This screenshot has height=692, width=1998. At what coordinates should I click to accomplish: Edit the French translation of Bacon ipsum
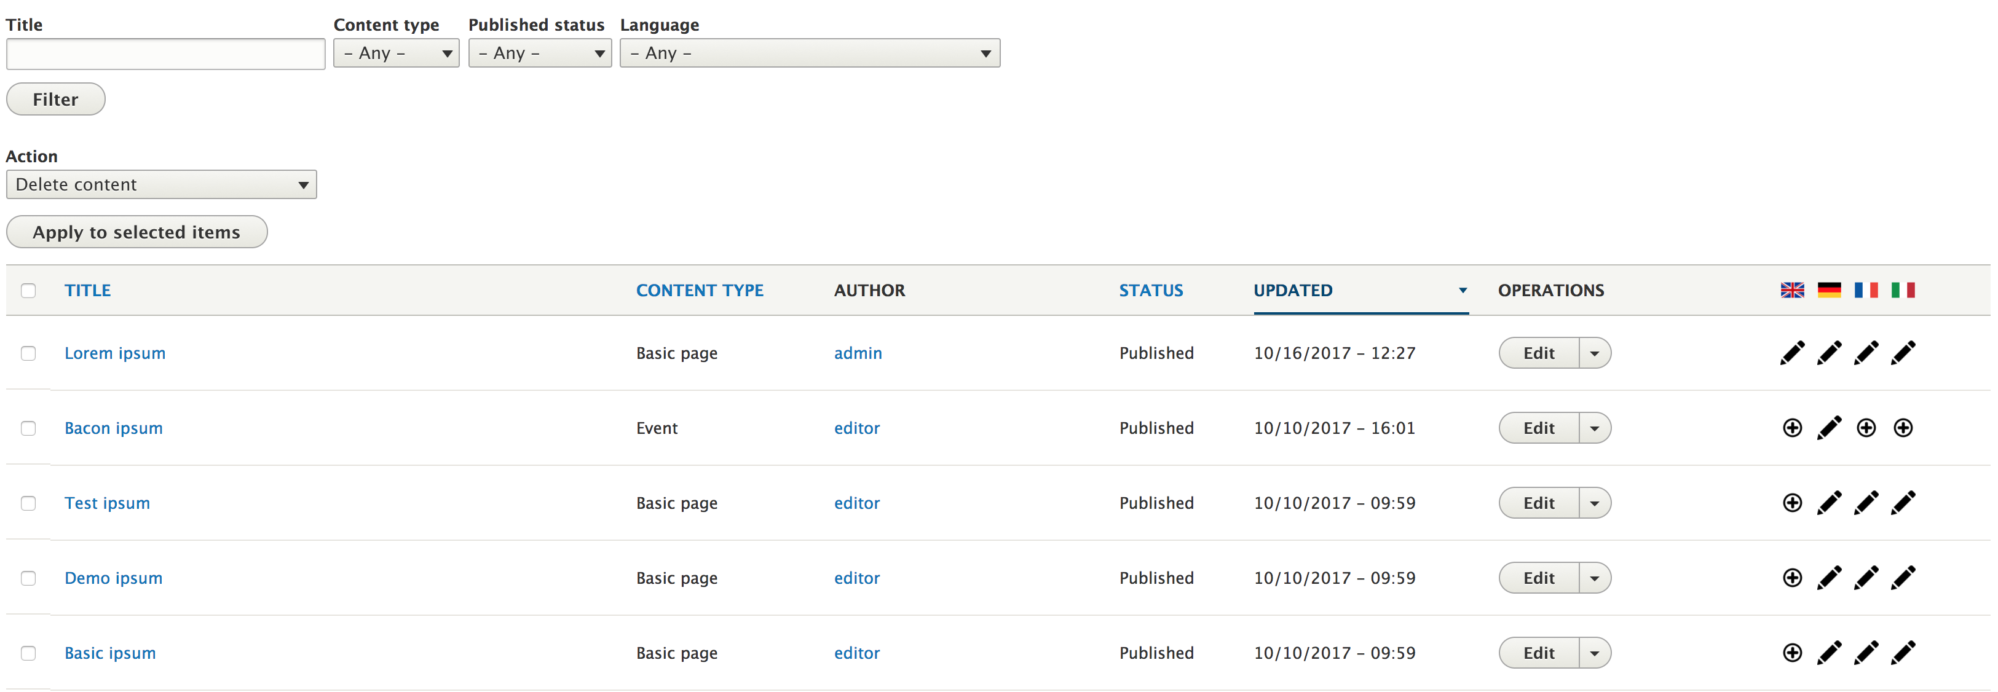pos(1867,428)
